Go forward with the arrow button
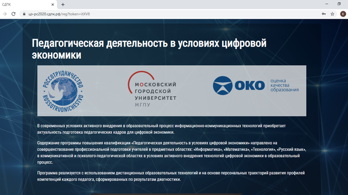 coord(5,14)
